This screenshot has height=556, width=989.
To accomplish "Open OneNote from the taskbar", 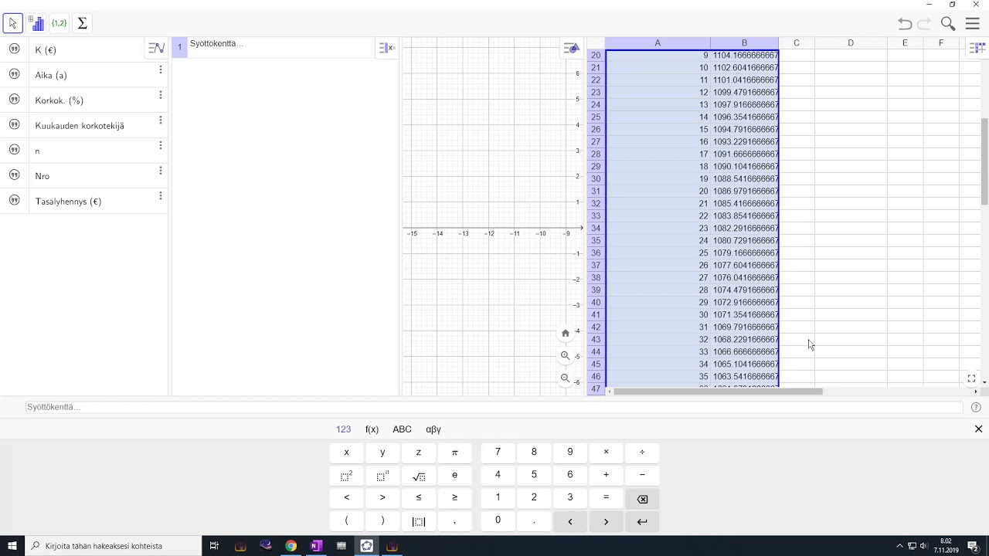I will [315, 546].
